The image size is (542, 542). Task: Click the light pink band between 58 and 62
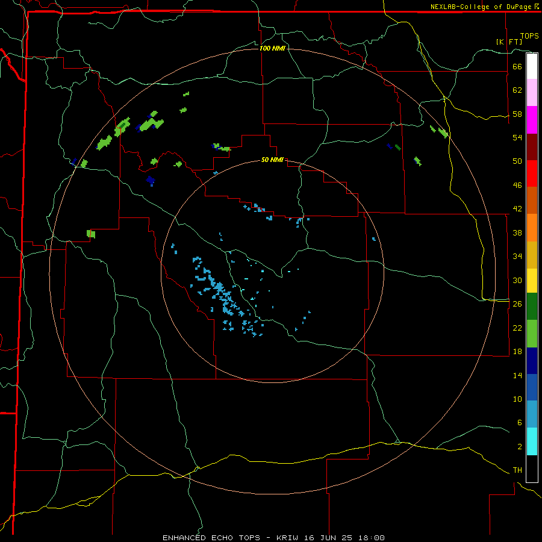pyautogui.click(x=532, y=92)
